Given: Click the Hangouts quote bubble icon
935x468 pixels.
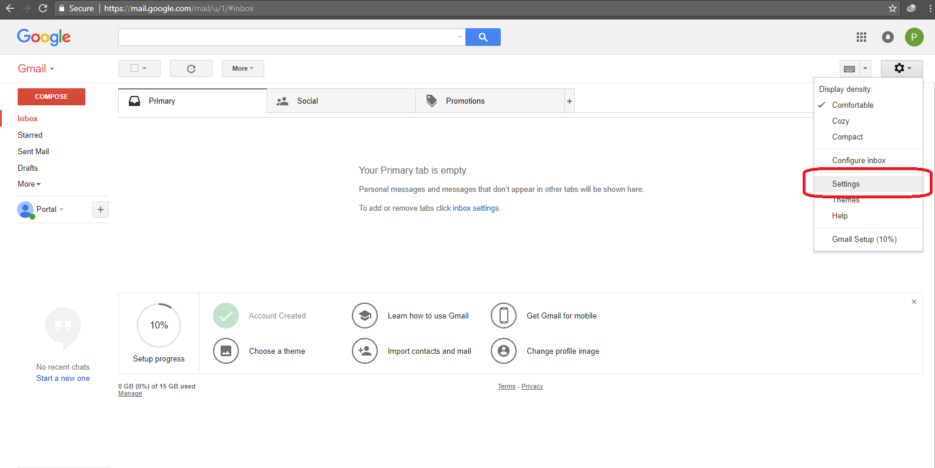Looking at the screenshot, I should pyautogui.click(x=63, y=327).
